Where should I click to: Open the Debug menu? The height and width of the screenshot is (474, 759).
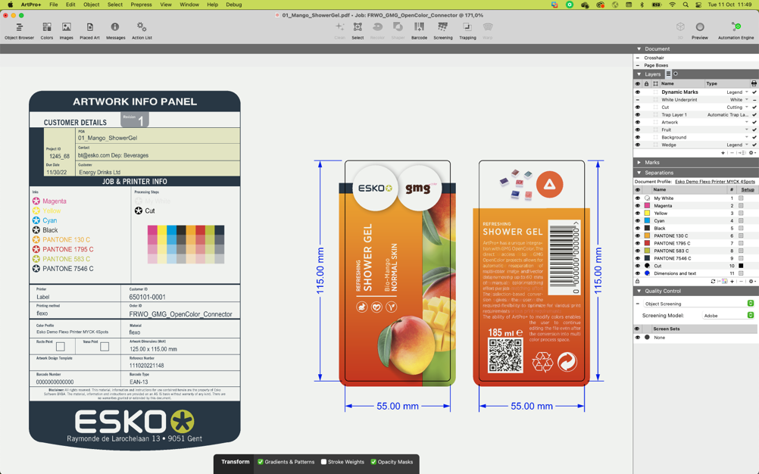tap(234, 5)
